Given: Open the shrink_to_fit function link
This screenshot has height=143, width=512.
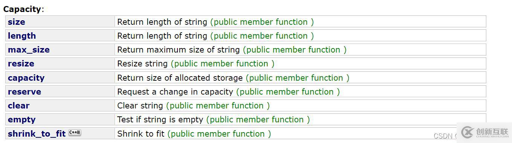Looking at the screenshot, I should pyautogui.click(x=37, y=134).
